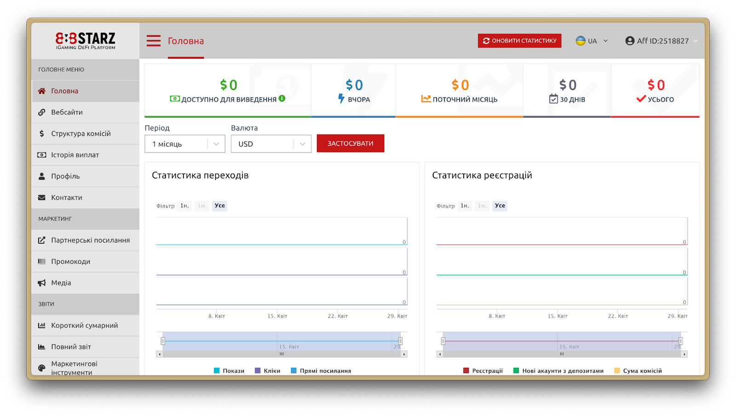
Task: Open Контакти in the sidebar
Action: tap(86, 198)
